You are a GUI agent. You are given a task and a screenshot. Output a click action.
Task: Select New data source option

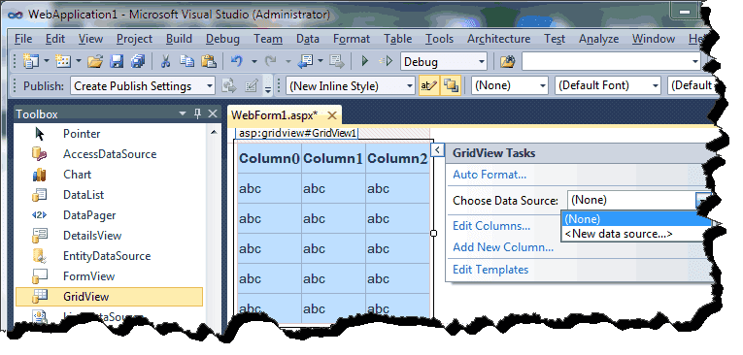click(x=636, y=234)
